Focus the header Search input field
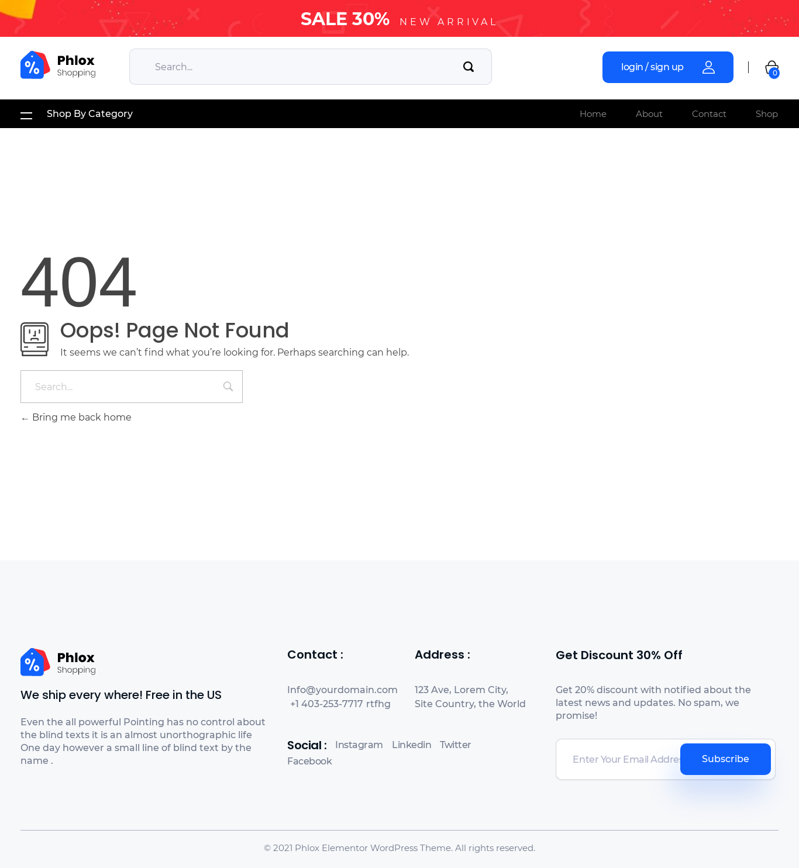 coord(298,67)
